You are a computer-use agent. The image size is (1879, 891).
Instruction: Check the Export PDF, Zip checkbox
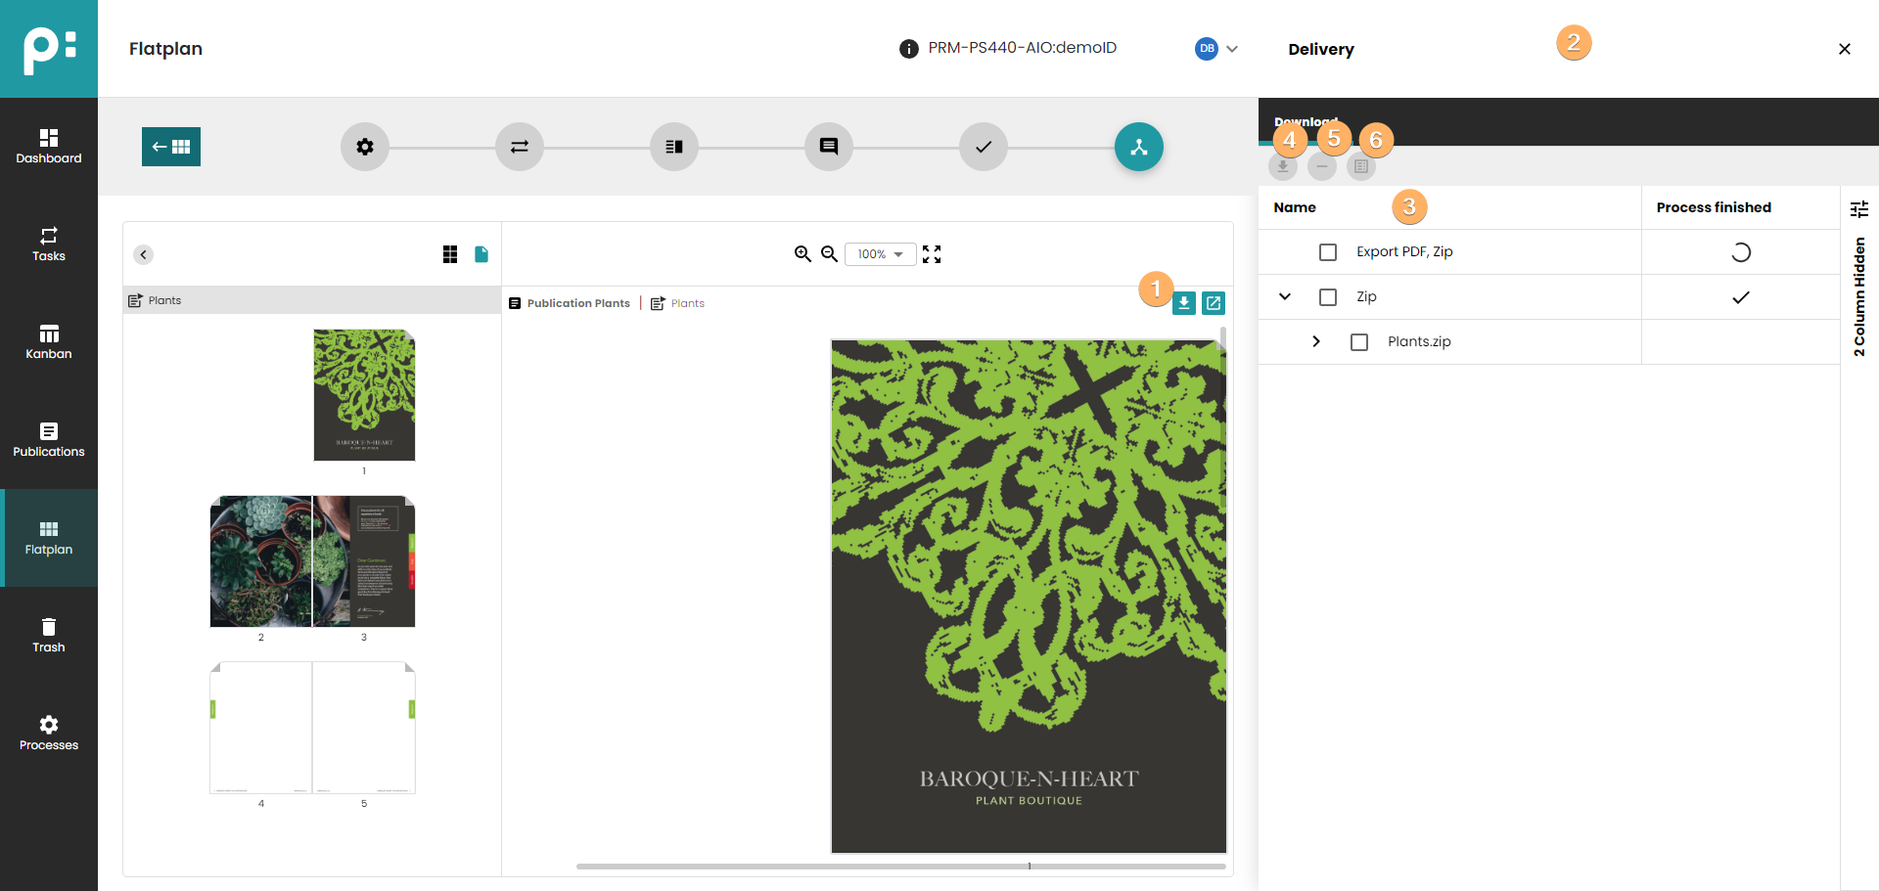[x=1328, y=252]
